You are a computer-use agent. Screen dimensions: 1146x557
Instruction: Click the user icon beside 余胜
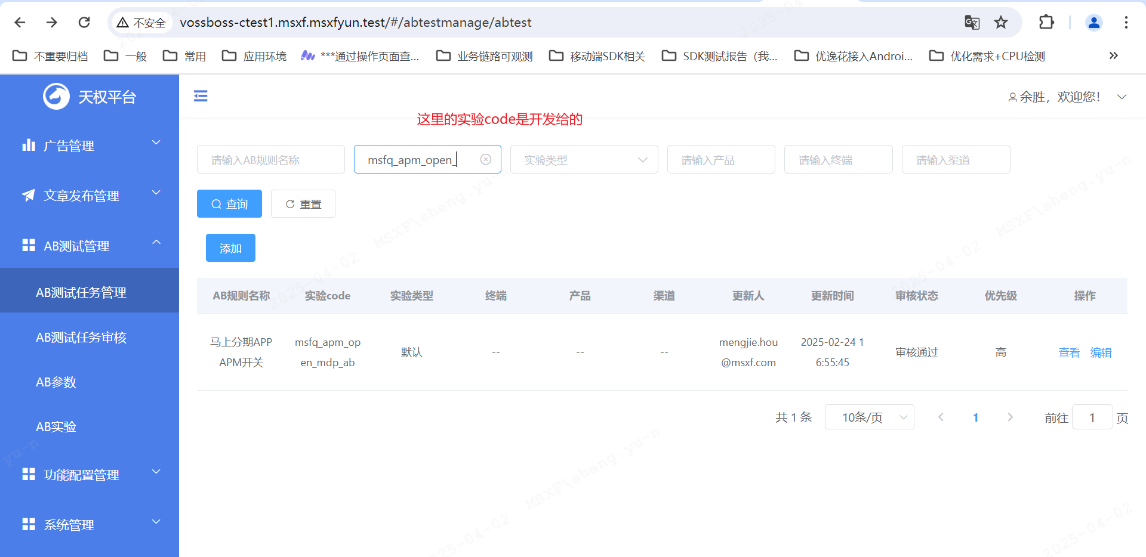click(1012, 97)
